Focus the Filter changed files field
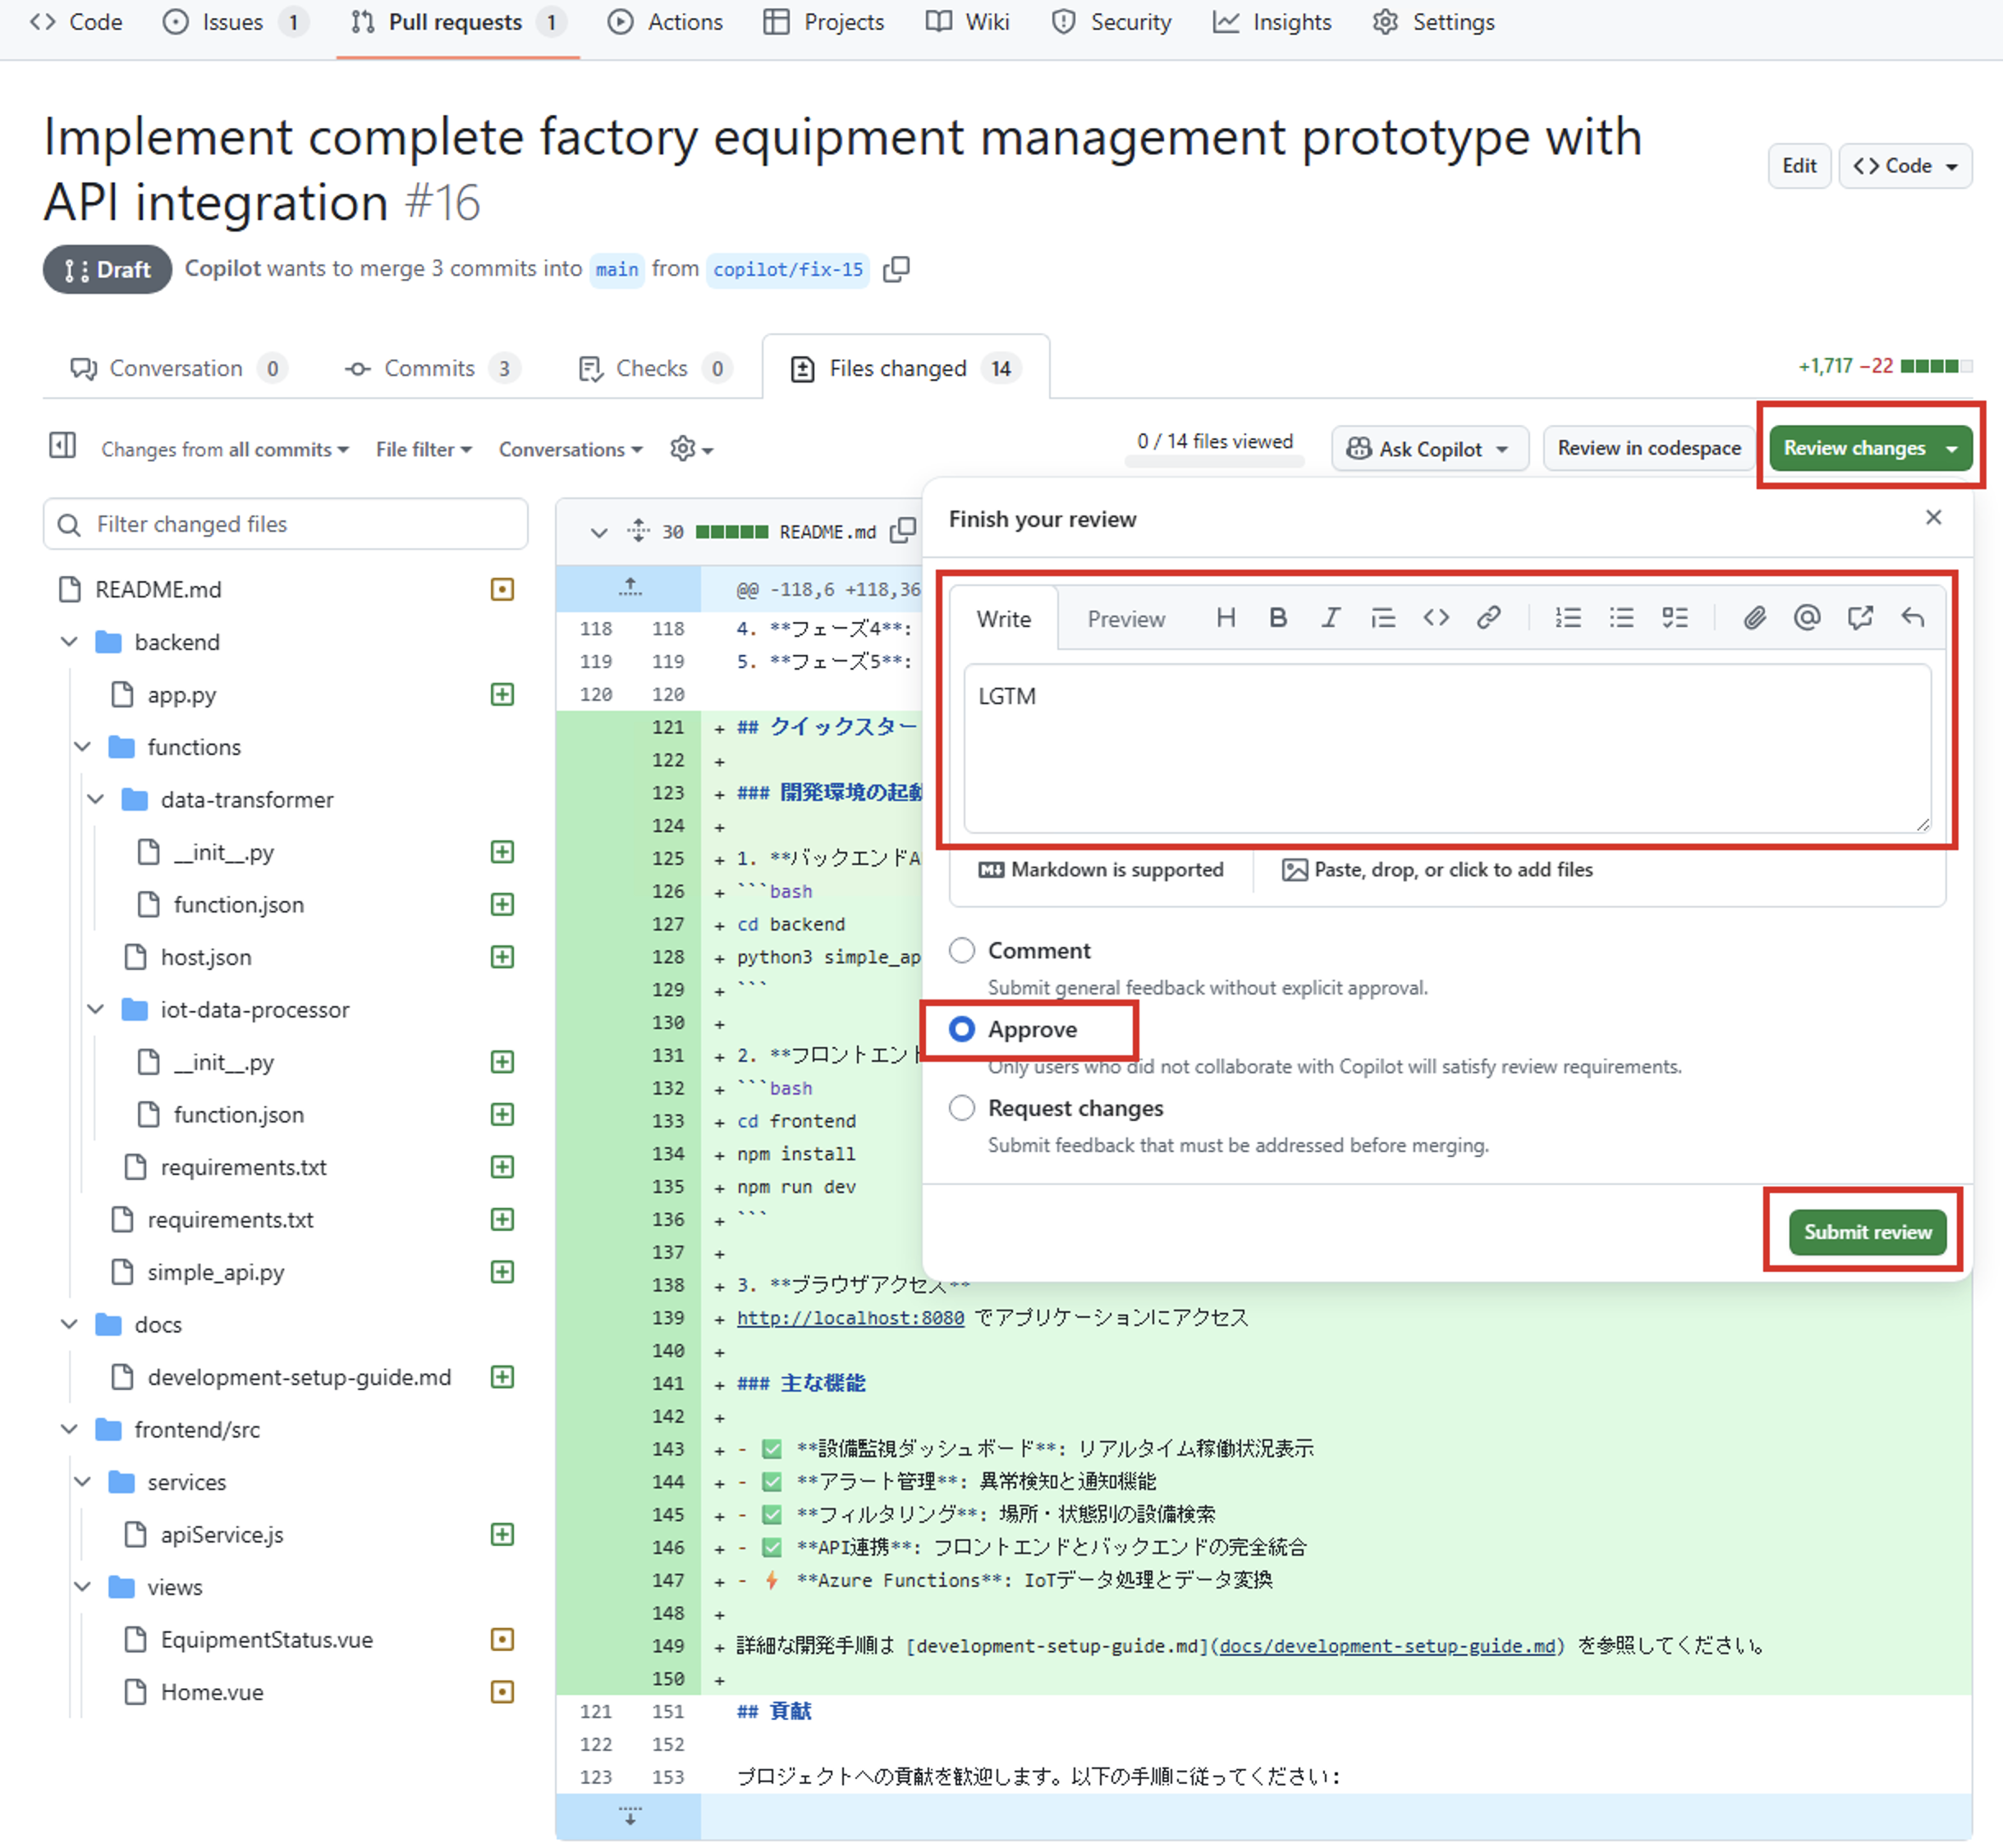This screenshot has height=1848, width=2003. tap(285, 524)
